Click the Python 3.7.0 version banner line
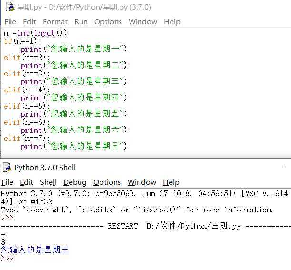The image size is (291, 270). [144, 194]
